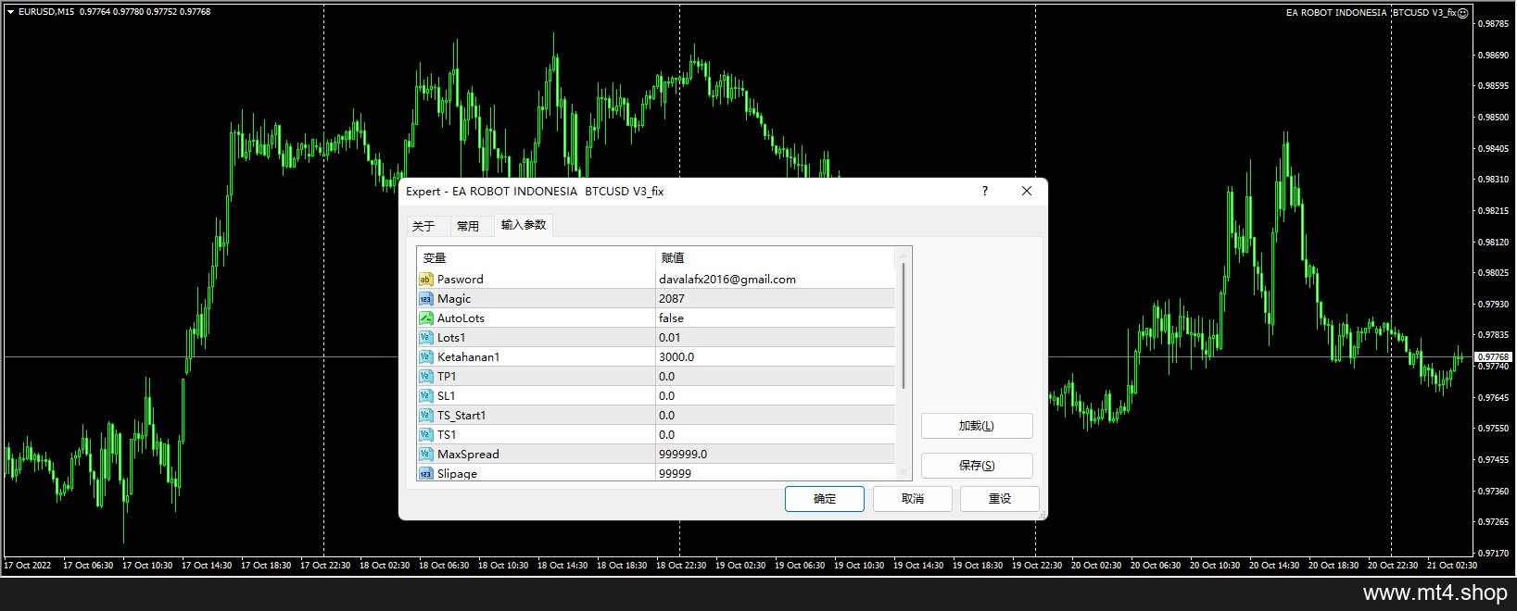The height and width of the screenshot is (611, 1517).
Task: Click the boolean icon beside AutoLots
Action: click(x=425, y=318)
